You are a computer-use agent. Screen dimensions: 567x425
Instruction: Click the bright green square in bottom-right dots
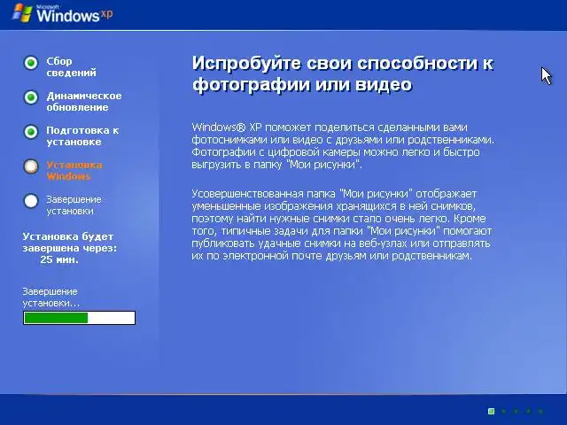click(491, 411)
